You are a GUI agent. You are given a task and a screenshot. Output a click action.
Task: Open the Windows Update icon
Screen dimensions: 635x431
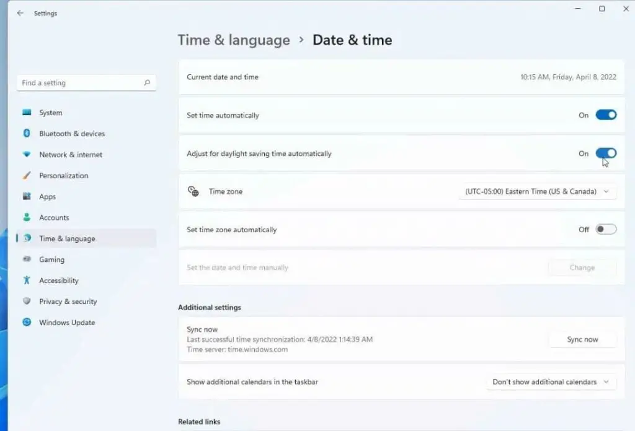26,323
